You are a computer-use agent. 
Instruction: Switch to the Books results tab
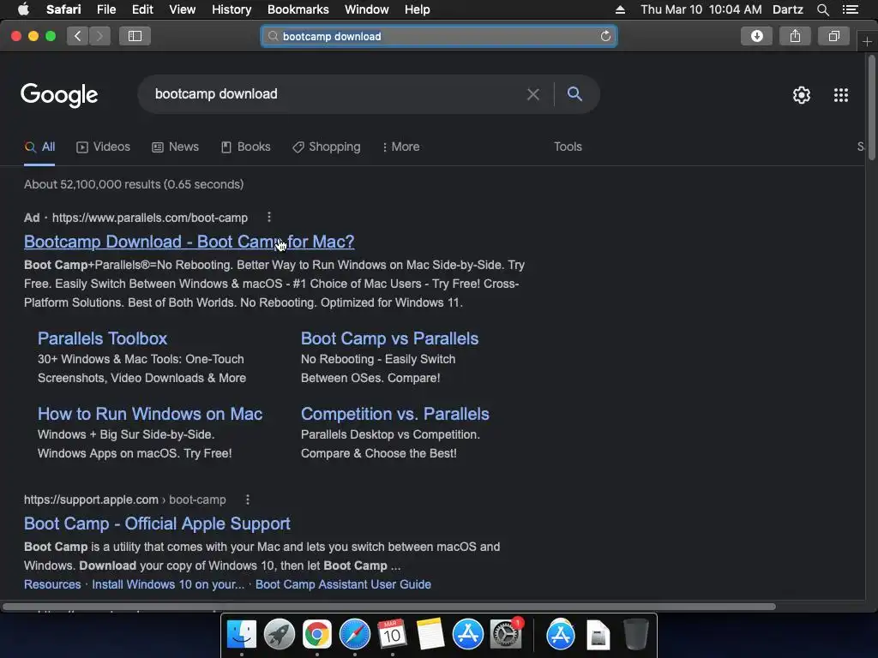(x=246, y=147)
